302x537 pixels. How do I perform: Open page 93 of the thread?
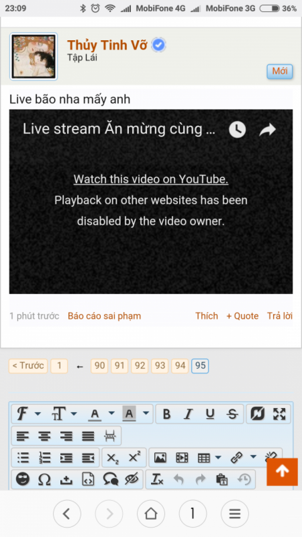[x=160, y=366]
